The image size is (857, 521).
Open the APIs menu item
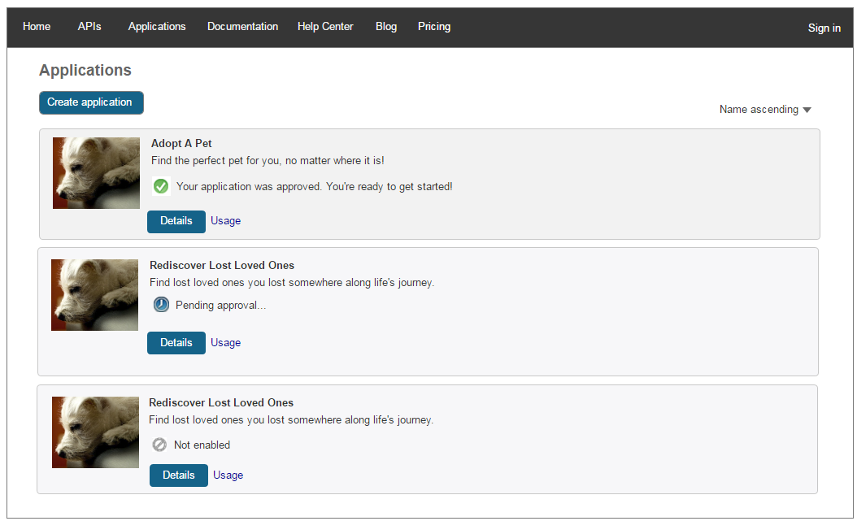pos(89,27)
